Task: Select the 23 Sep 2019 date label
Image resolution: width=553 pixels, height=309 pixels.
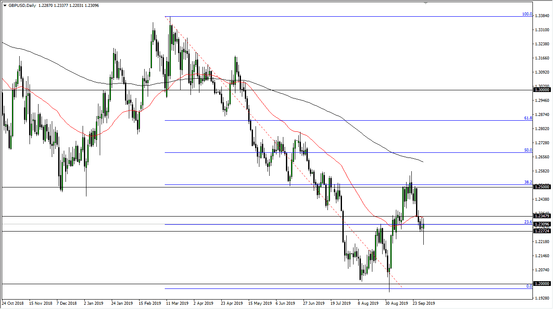Action: pos(424,303)
